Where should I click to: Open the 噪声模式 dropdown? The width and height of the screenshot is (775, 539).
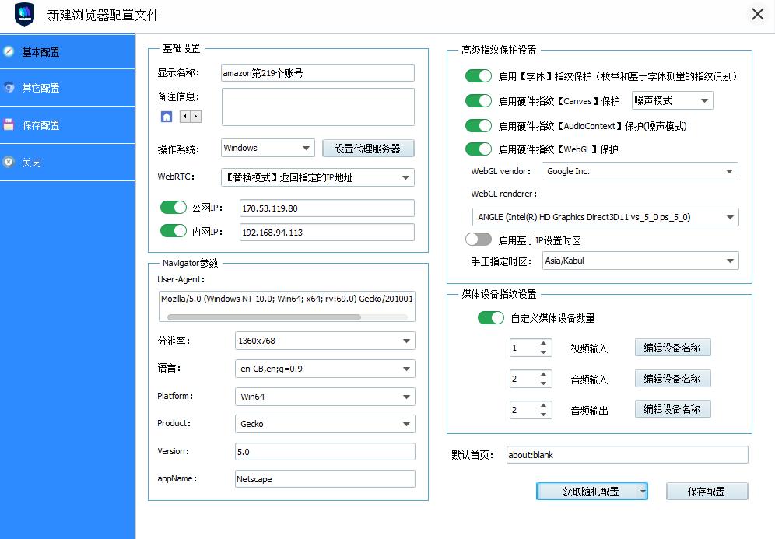point(671,100)
